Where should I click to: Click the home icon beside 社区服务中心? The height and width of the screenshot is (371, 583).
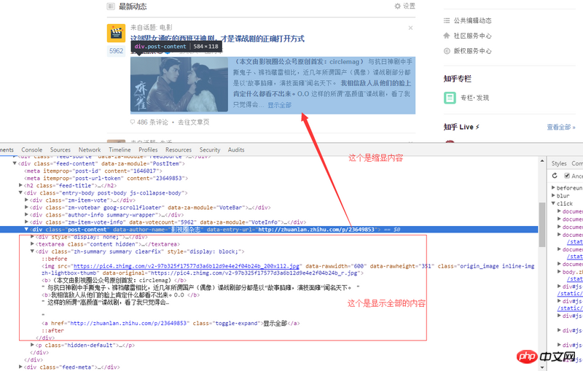(447, 36)
